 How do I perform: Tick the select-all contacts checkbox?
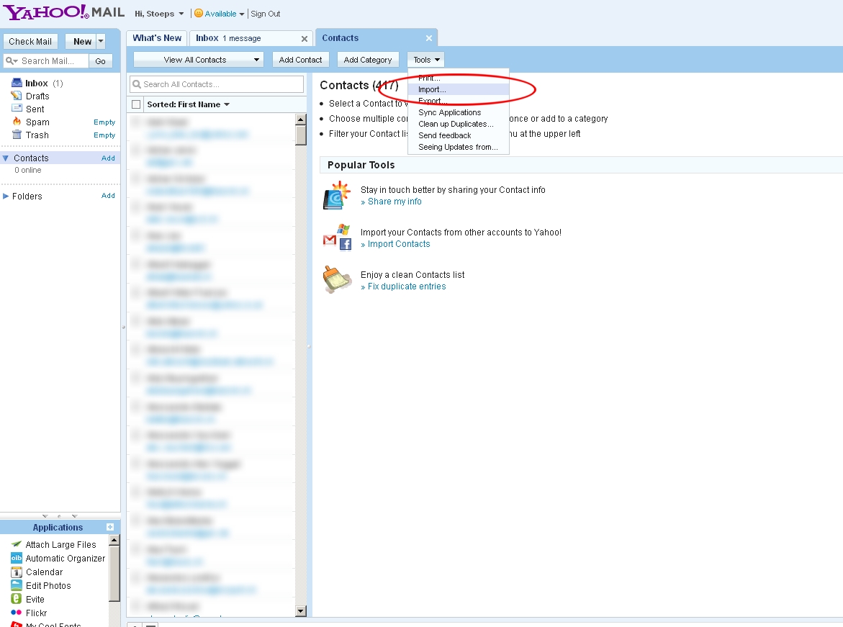point(136,104)
